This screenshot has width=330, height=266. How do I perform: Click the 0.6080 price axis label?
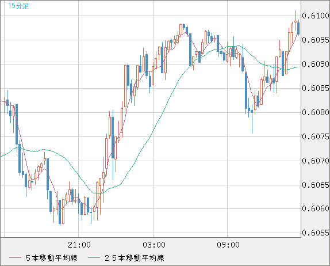coord(316,112)
